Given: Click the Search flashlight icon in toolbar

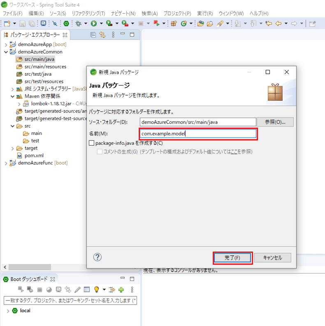Looking at the screenshot, I should [220, 23].
